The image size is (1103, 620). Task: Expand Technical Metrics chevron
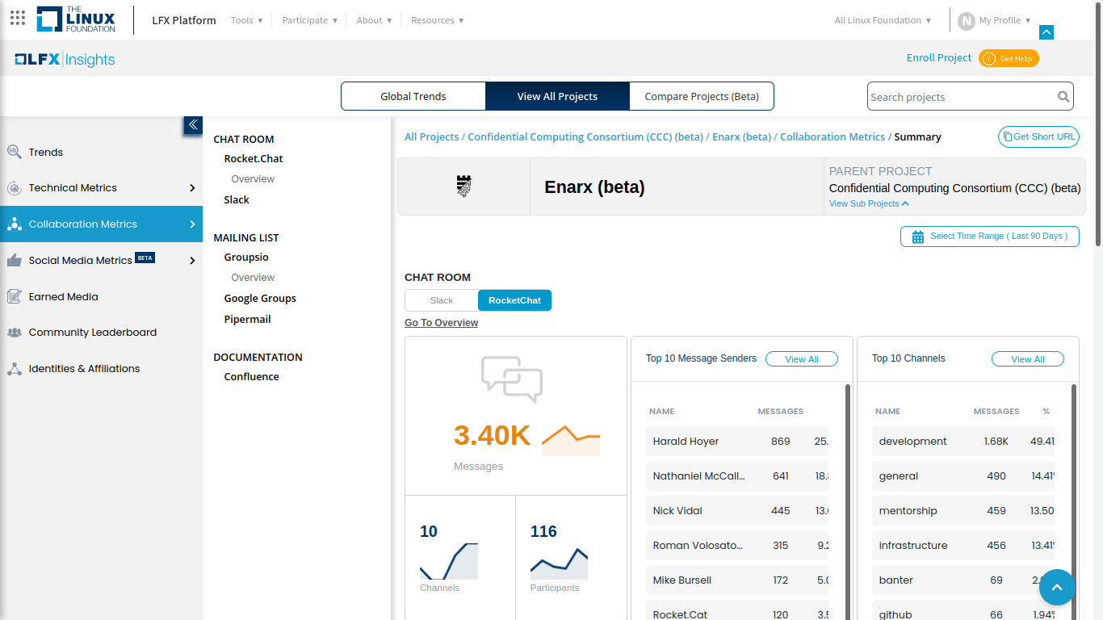pyautogui.click(x=192, y=188)
